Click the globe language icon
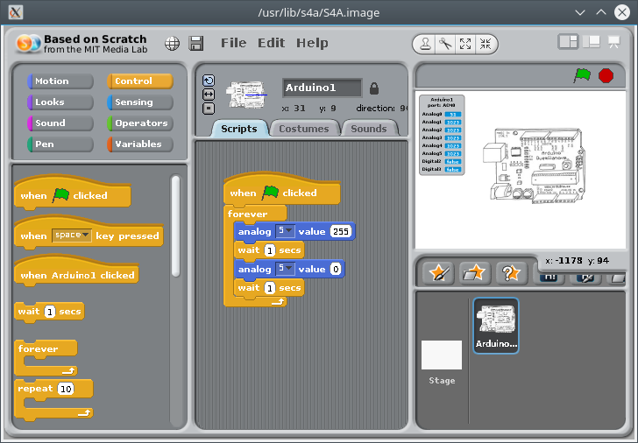Image resolution: width=638 pixels, height=443 pixels. click(x=173, y=44)
